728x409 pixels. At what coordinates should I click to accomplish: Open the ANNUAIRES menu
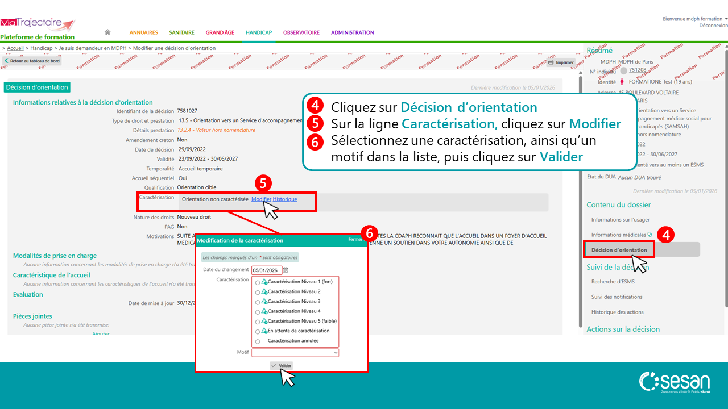143,32
